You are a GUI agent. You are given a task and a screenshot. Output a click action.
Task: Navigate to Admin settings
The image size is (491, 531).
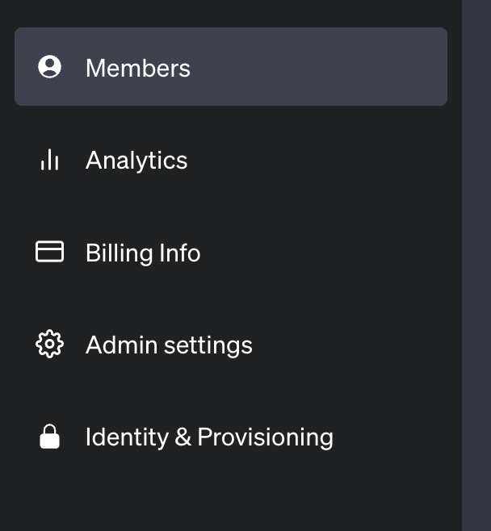pyautogui.click(x=231, y=344)
